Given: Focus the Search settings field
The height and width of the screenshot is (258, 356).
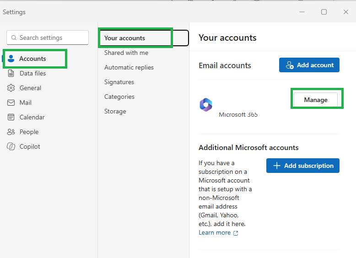Looking at the screenshot, I should pos(48,38).
